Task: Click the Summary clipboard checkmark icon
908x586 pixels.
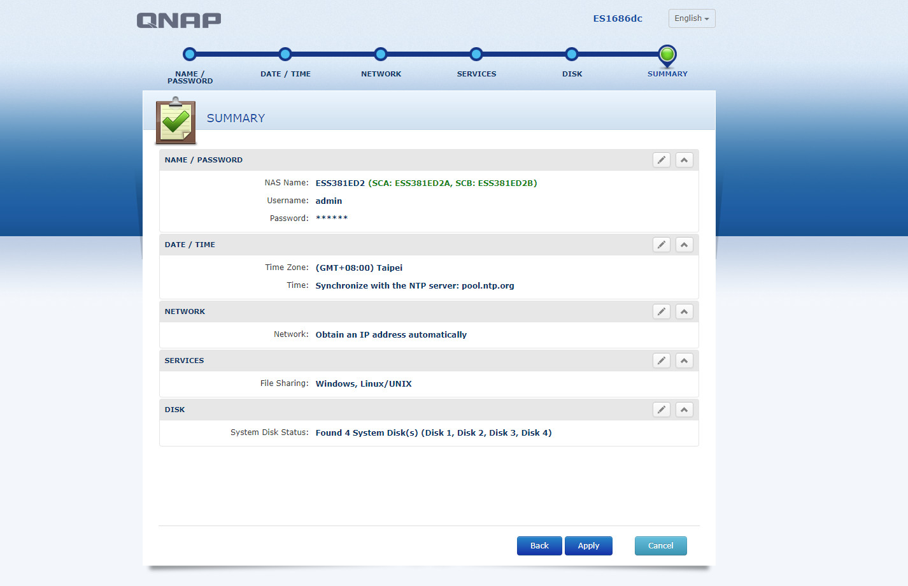Action: click(x=176, y=120)
